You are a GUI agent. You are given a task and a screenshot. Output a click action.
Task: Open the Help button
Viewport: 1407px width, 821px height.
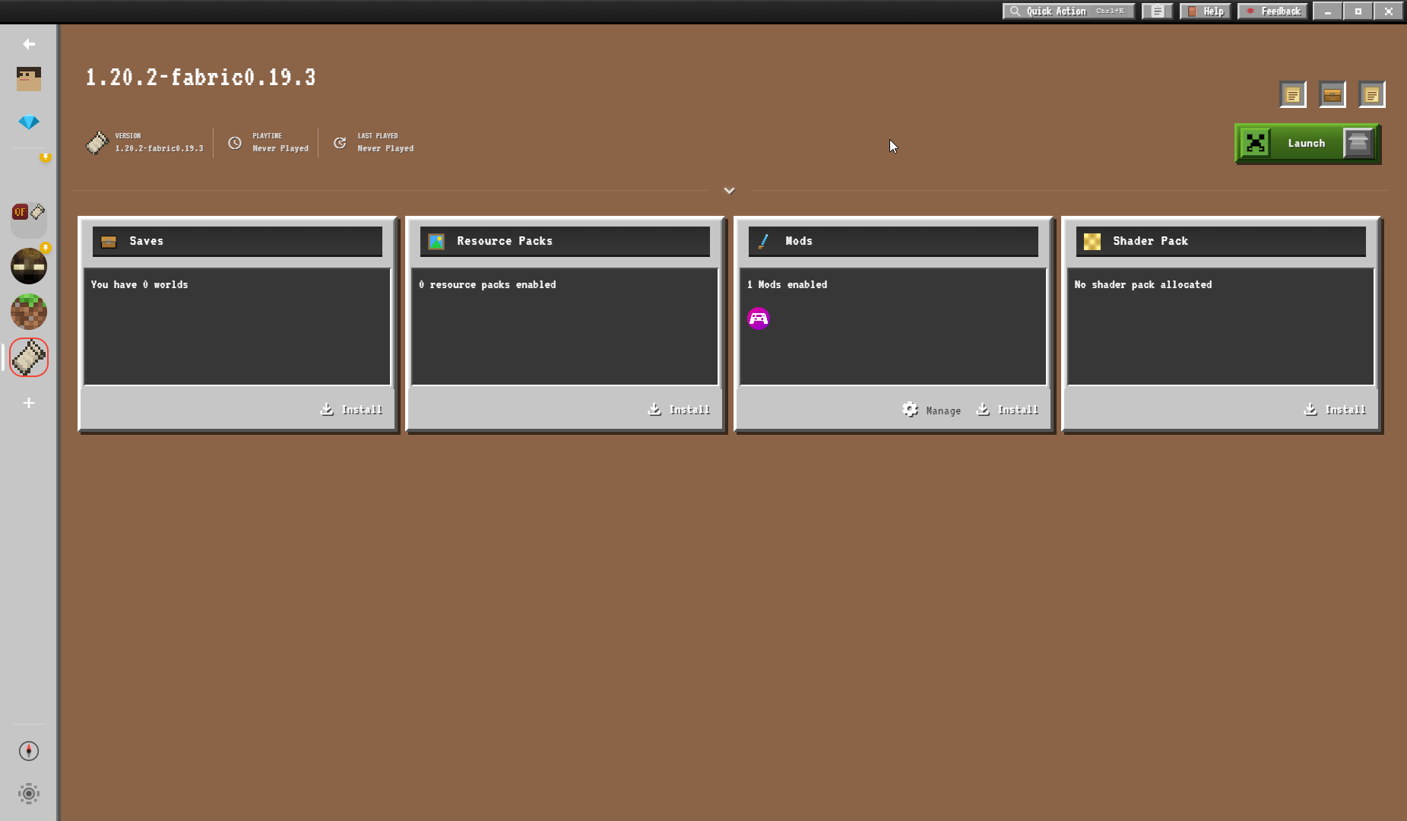pyautogui.click(x=1206, y=11)
